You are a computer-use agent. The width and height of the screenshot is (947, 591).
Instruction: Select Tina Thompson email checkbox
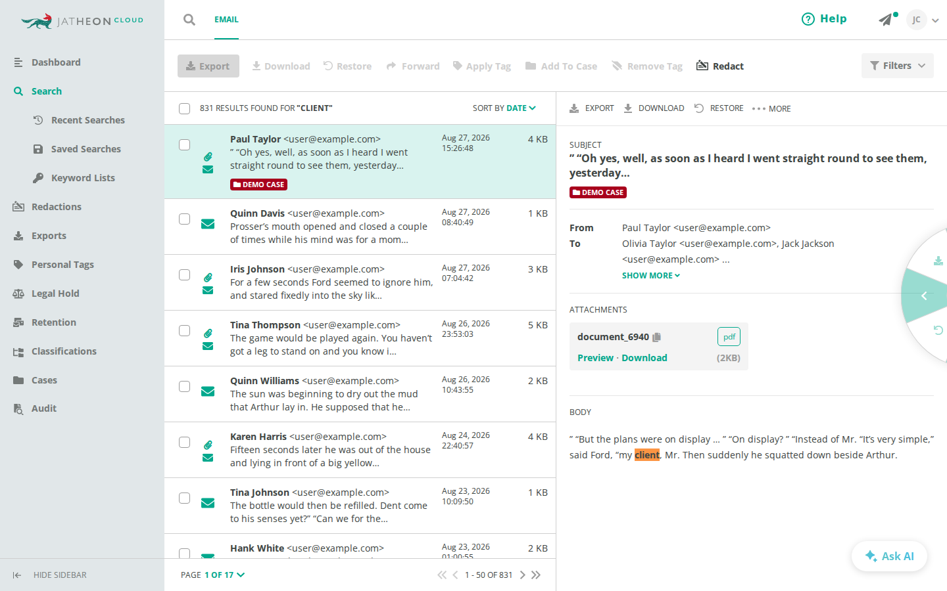tap(185, 330)
